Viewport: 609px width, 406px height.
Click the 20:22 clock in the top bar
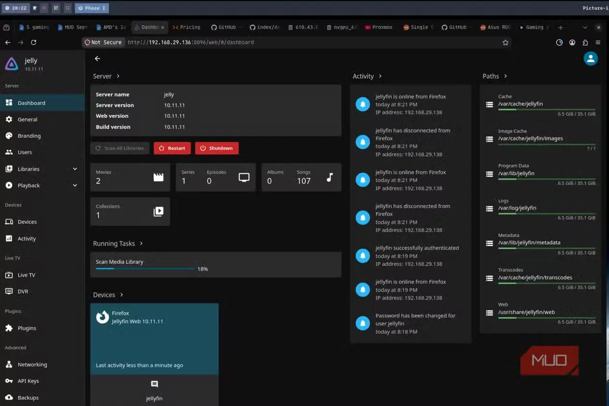pyautogui.click(x=16, y=8)
